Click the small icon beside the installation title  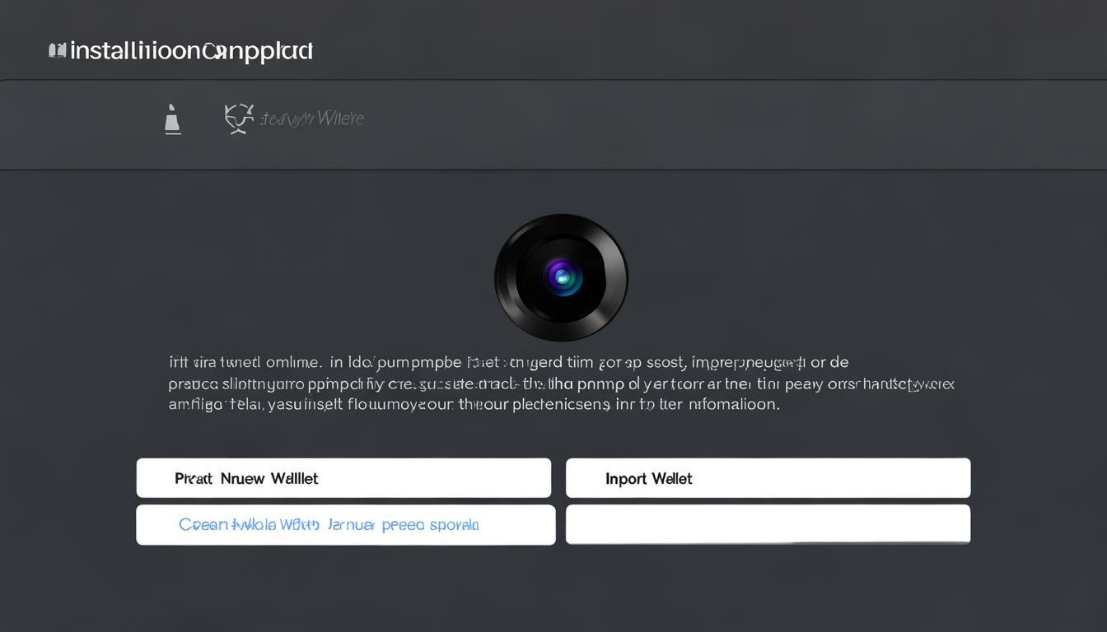[57, 51]
